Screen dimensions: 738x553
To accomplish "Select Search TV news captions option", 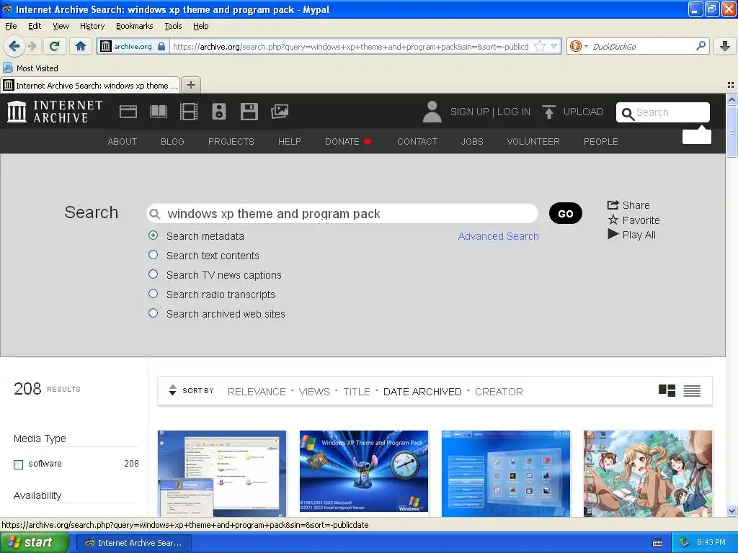I will [x=153, y=274].
